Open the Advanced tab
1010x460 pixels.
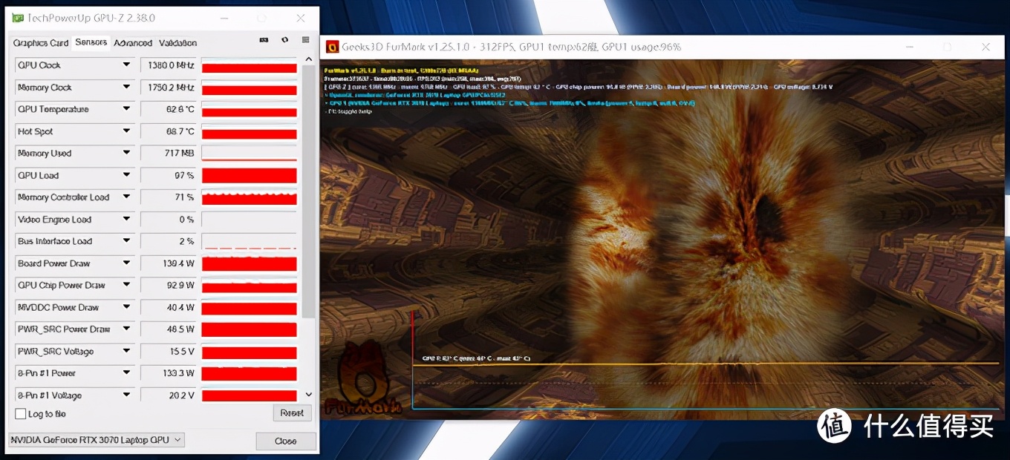pyautogui.click(x=133, y=43)
